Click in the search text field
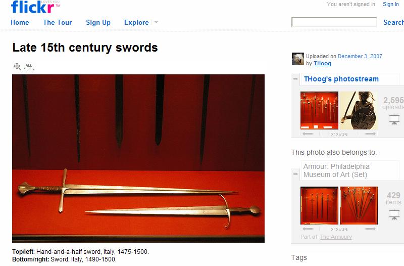The height and width of the screenshot is (266, 404). pos(334,22)
